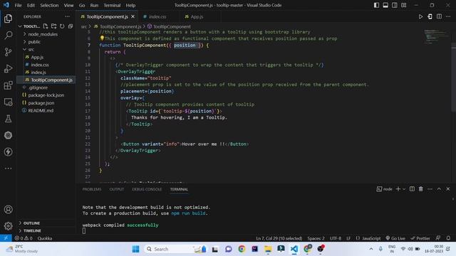Change JavaScript language mode in status bar
Screen dimensions: 456x256
pos(371,238)
